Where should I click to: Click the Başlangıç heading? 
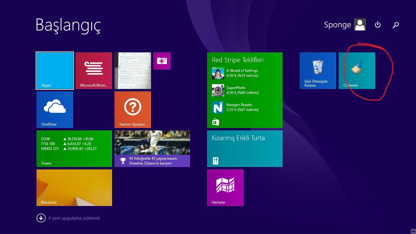click(68, 25)
